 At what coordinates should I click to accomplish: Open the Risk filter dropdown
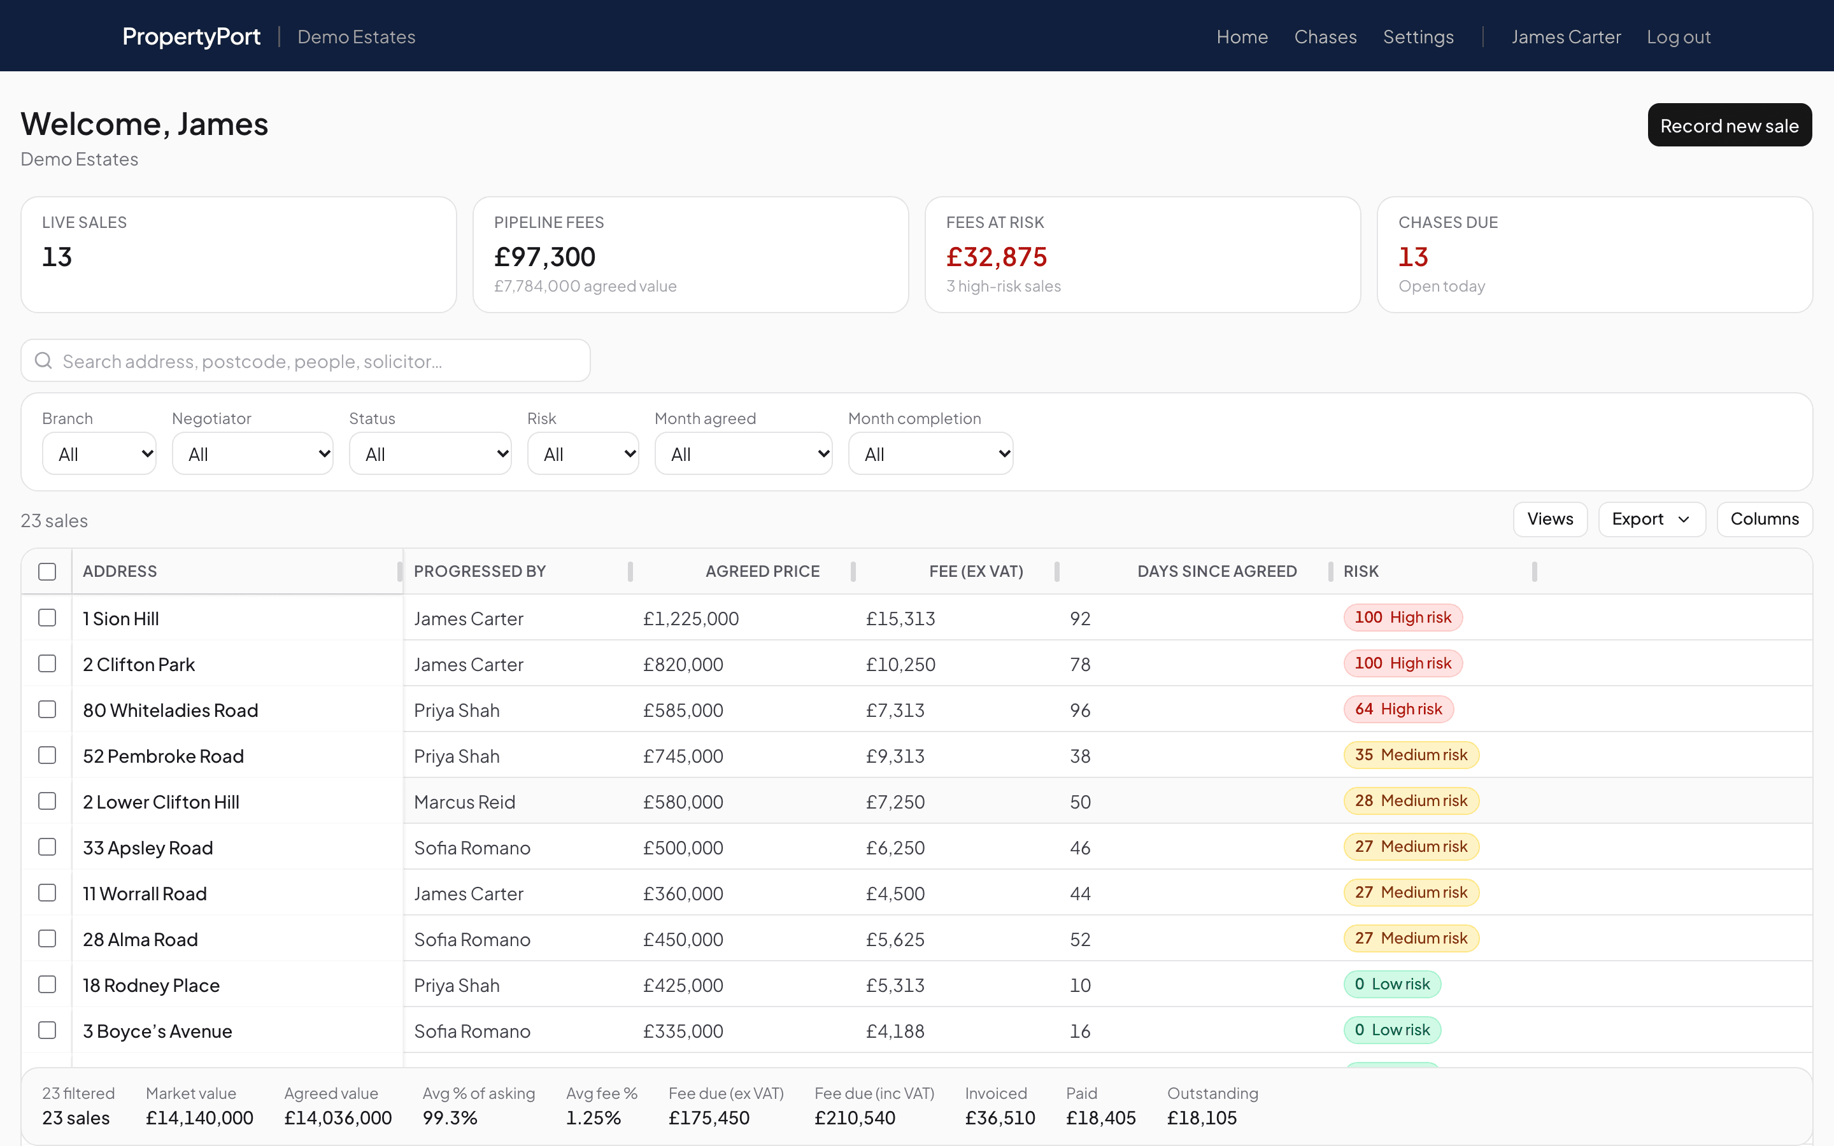point(583,454)
